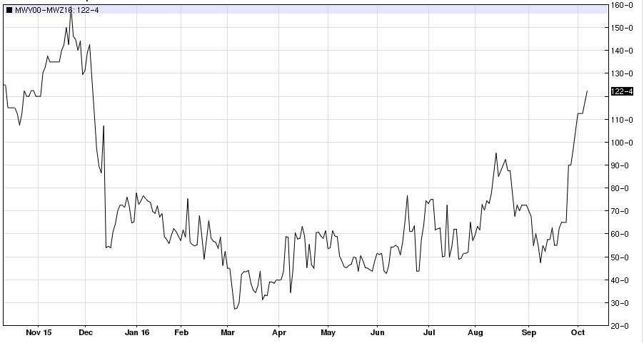Click the Sep month label
644x343 pixels.
[x=529, y=333]
